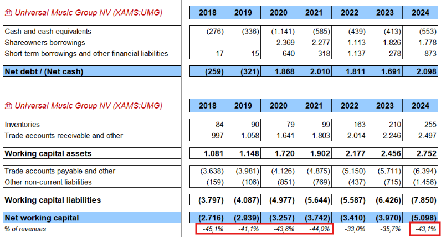This screenshot has width=441, height=237.
Task: Select the -35,7% revenue percentage
Action: 391,229
